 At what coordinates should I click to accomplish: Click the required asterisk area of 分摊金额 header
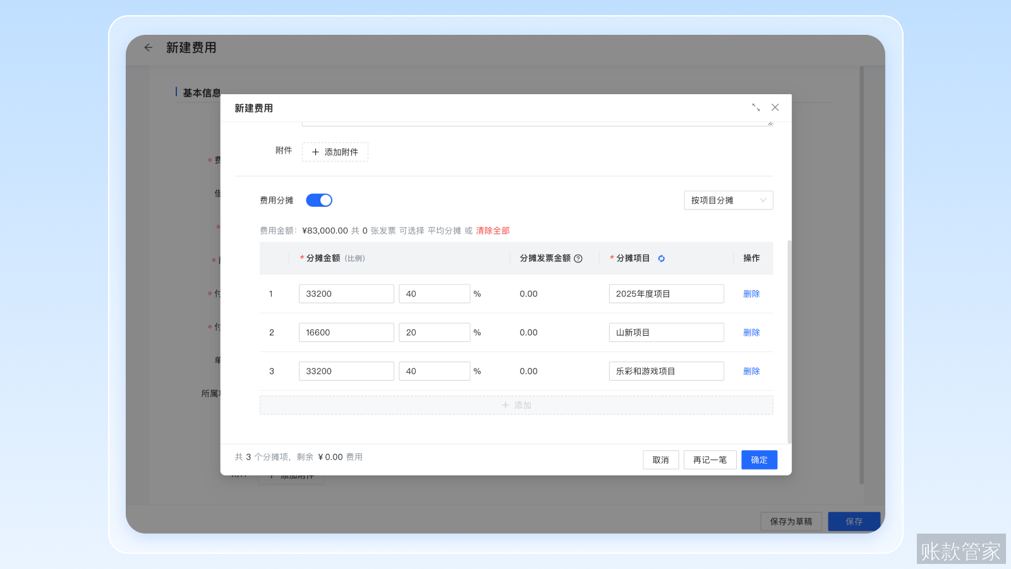301,258
